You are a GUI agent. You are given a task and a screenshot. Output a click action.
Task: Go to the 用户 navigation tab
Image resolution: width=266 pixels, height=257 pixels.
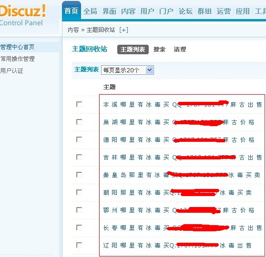click(x=147, y=11)
